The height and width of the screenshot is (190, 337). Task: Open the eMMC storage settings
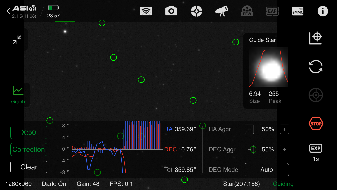(297, 11)
